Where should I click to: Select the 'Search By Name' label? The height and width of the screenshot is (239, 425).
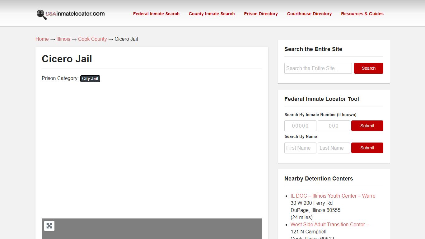pyautogui.click(x=301, y=136)
